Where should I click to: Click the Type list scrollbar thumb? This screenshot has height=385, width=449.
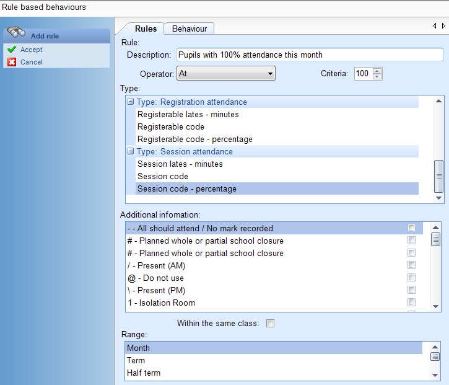coord(438,176)
